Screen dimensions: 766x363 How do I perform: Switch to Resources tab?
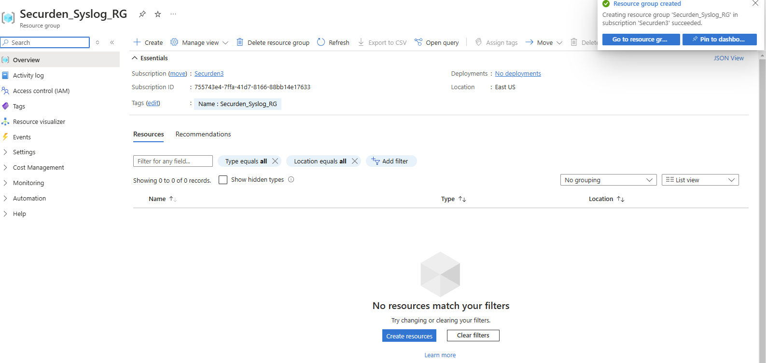(x=149, y=134)
